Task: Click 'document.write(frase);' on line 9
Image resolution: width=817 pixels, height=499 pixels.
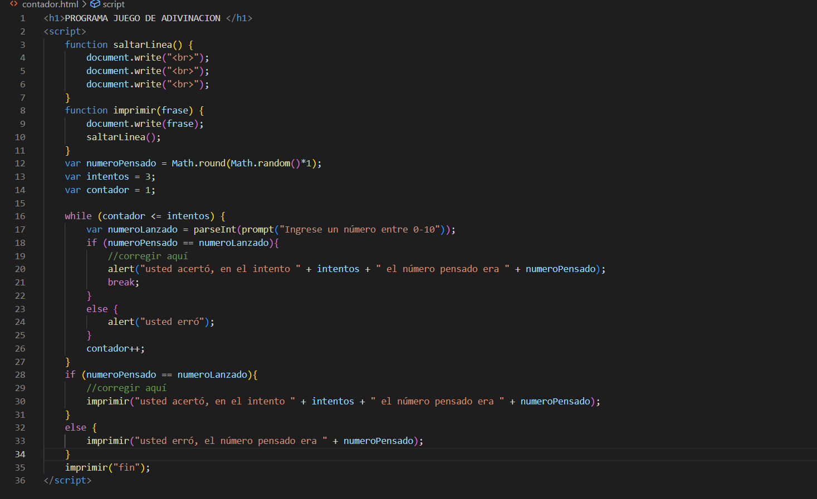Action: click(x=145, y=124)
